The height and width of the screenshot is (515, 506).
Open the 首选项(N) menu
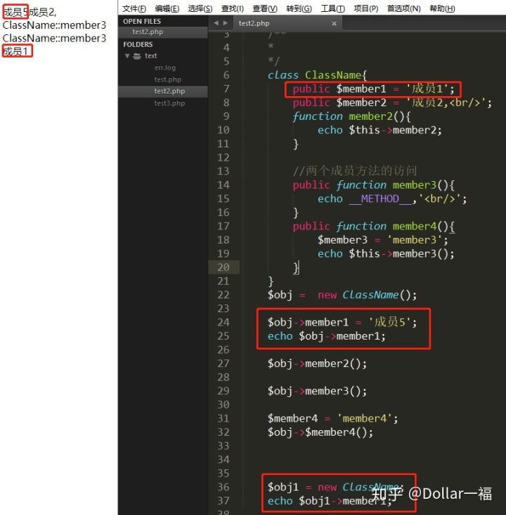click(404, 8)
